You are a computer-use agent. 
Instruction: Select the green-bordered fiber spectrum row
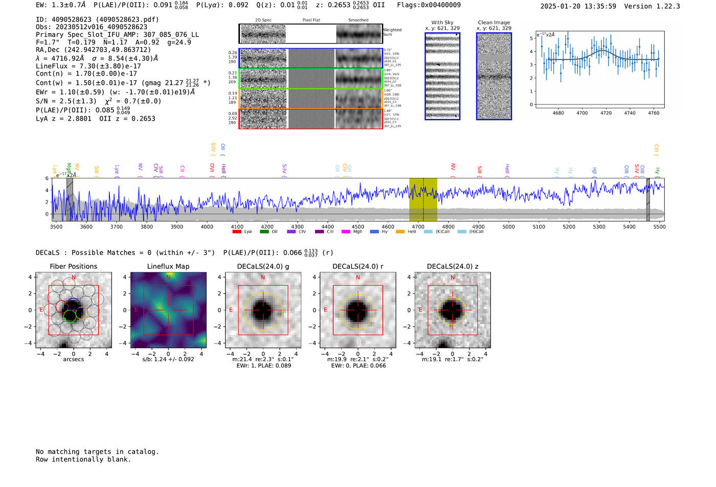(x=311, y=79)
